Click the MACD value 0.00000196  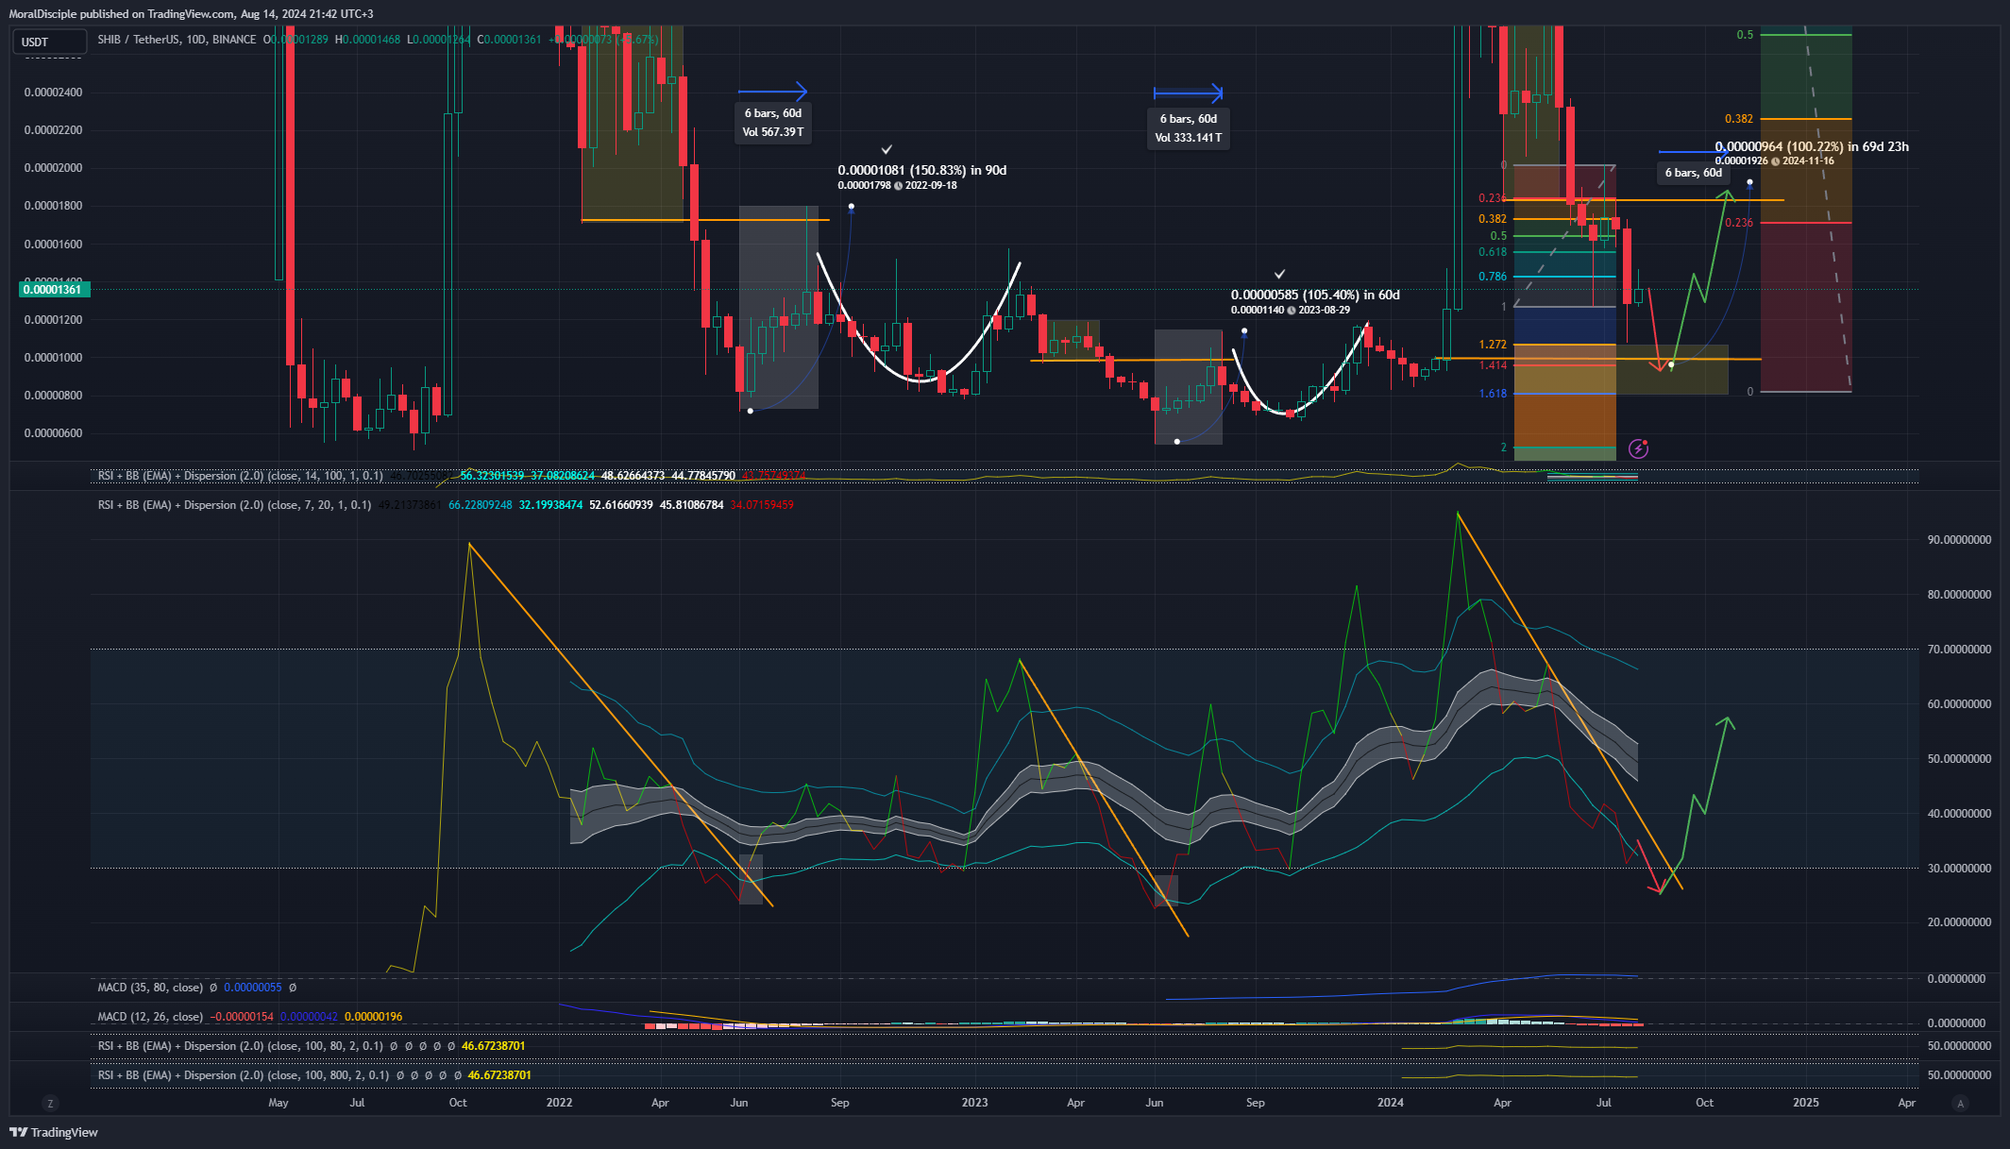click(x=374, y=1017)
